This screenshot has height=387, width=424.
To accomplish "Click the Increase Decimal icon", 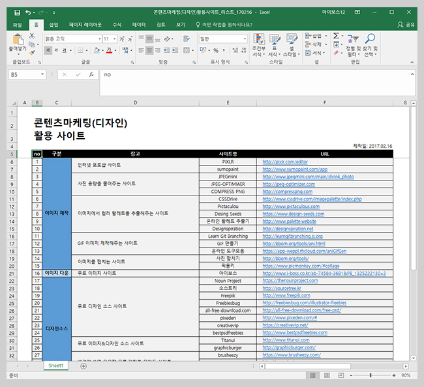I will click(x=235, y=50).
